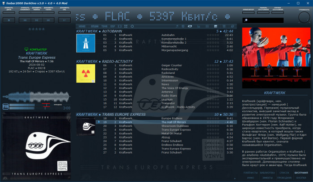Click the toolbar icon right of the music note
The image size is (313, 182).
click(183, 26)
